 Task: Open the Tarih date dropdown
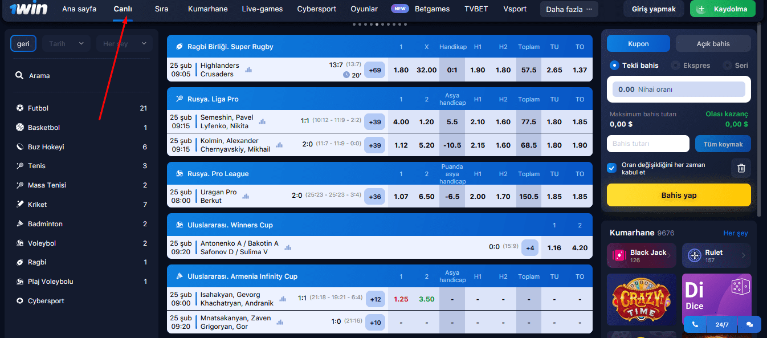point(67,43)
